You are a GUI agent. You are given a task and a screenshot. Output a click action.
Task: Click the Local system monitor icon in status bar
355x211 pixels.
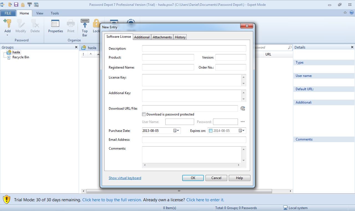click(285, 208)
